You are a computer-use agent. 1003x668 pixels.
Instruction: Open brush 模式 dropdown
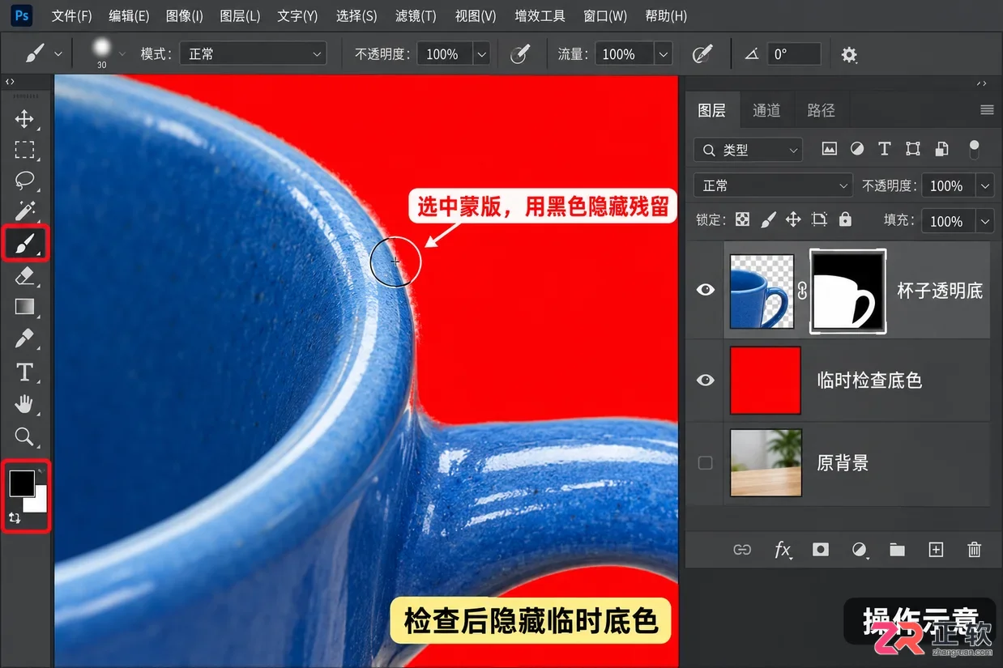pos(253,54)
